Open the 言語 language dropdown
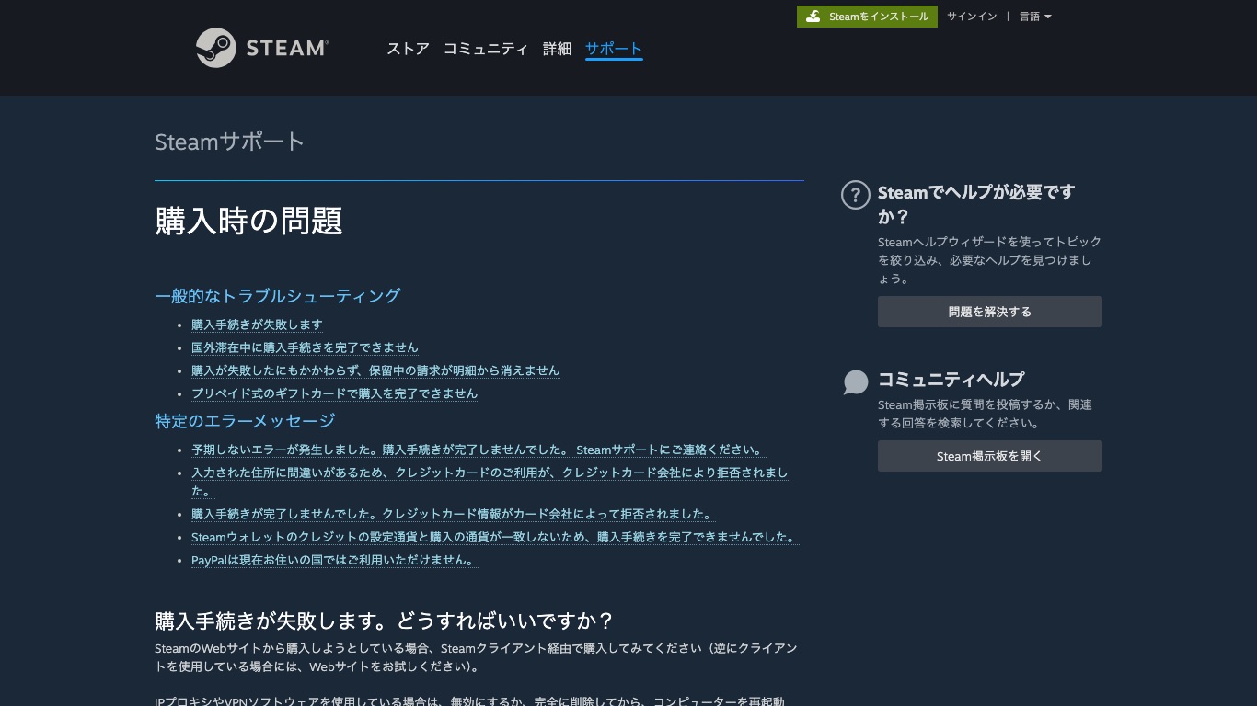Screen dimensions: 1257x706 [1035, 17]
